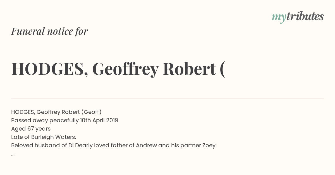The image size is (335, 175).
Task: Select the line 'HODGES, Geoffrey Robert (Geoff)'
Action: (56, 112)
